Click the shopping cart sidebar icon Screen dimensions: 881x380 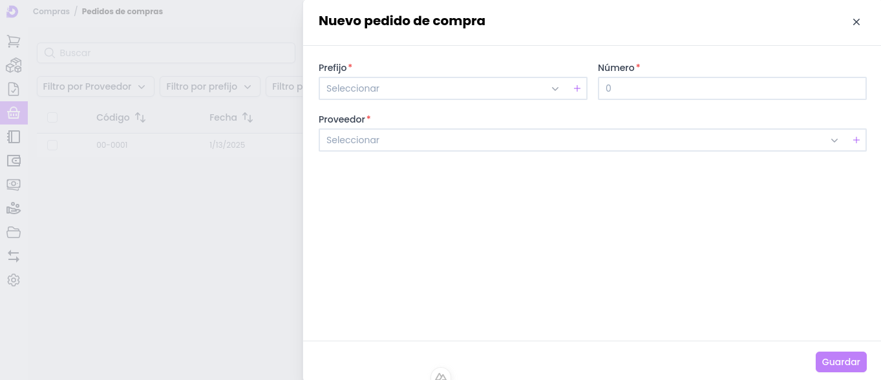(14, 41)
